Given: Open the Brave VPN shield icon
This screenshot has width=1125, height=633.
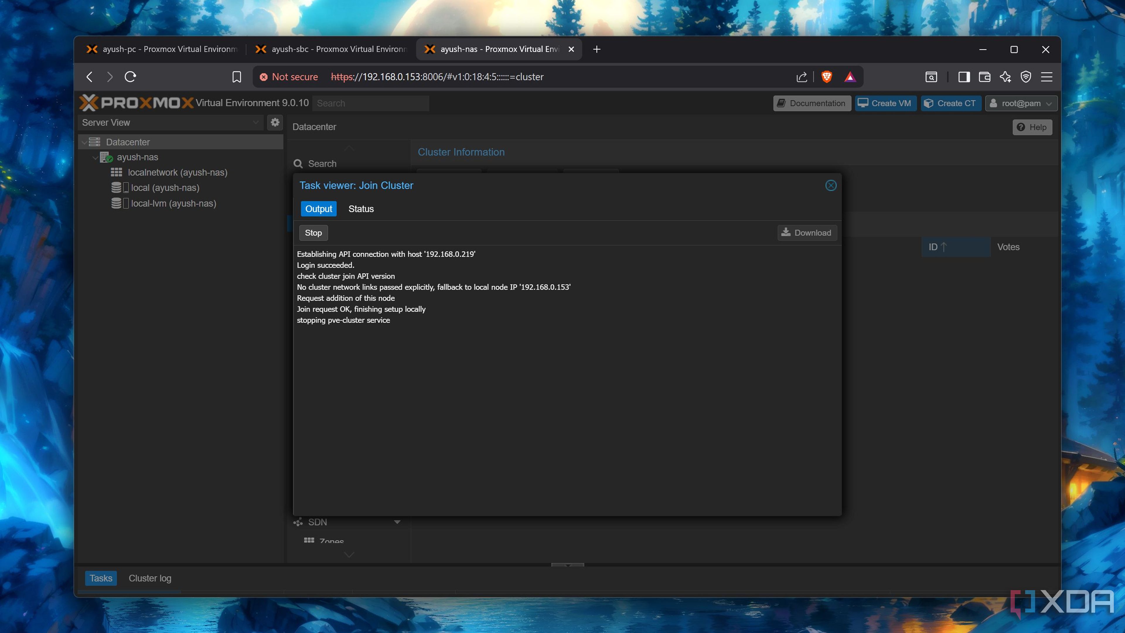Looking at the screenshot, I should pyautogui.click(x=1025, y=77).
